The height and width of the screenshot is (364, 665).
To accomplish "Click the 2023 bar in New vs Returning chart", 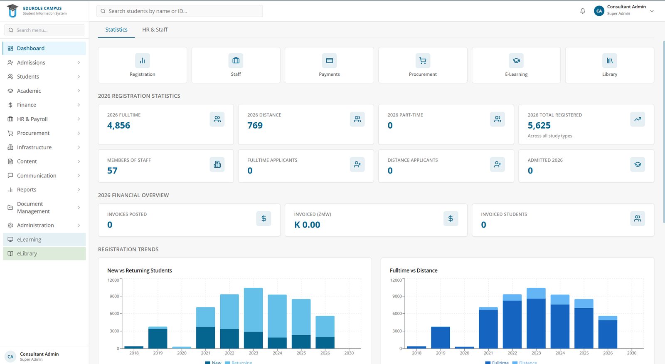I will pos(254,318).
